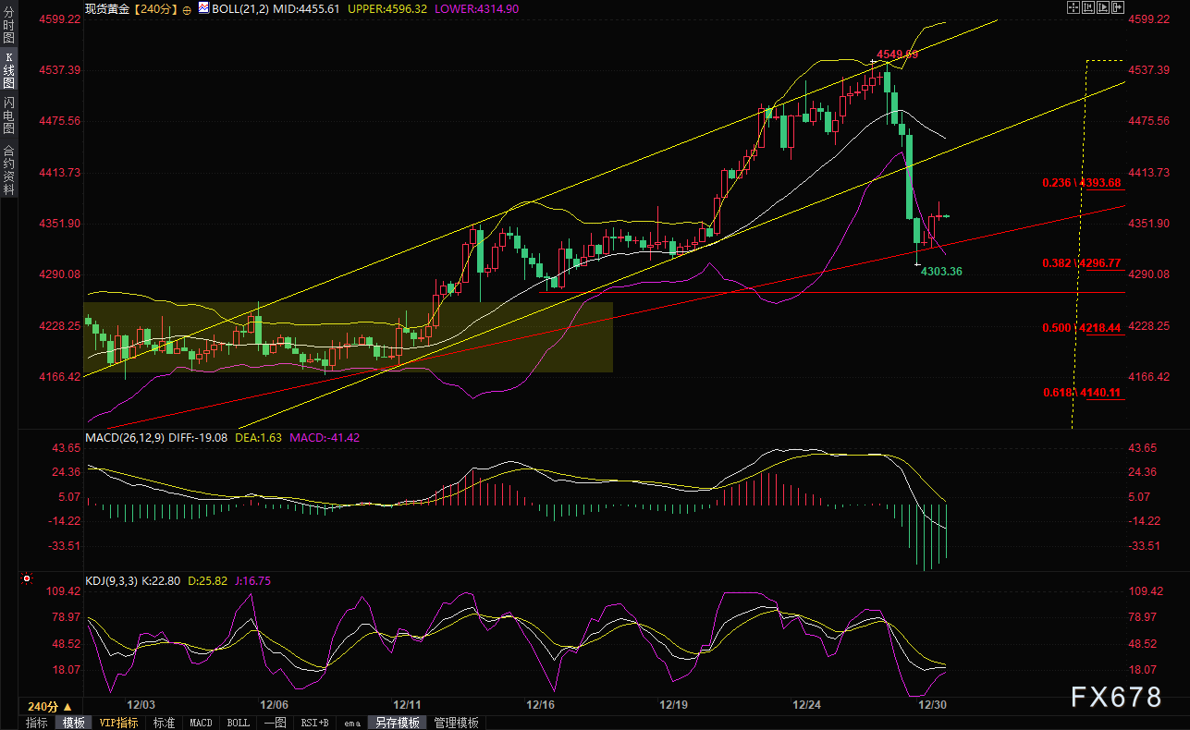1190x730 pixels.
Task: Apply the BOLL template in bottom bar
Action: coord(238,723)
